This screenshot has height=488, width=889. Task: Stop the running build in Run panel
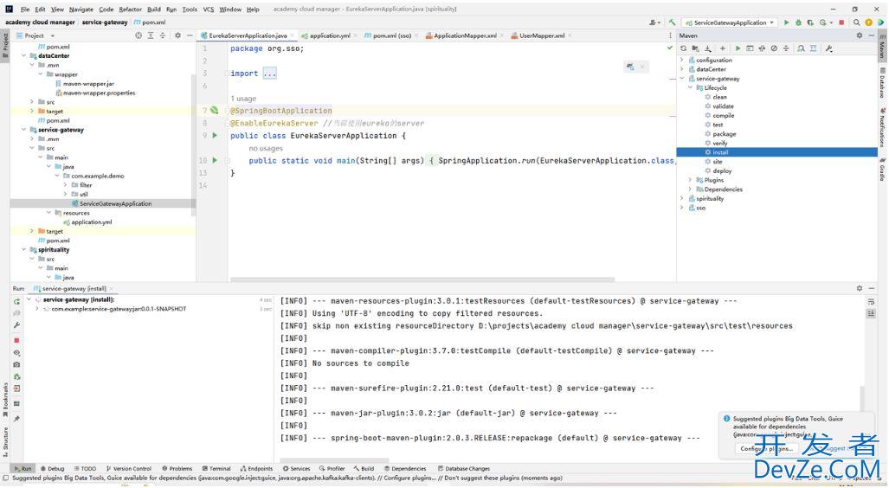(x=16, y=340)
